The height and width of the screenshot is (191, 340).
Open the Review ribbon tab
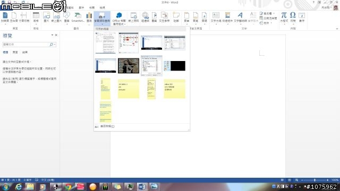pyautogui.click(x=92, y=7)
